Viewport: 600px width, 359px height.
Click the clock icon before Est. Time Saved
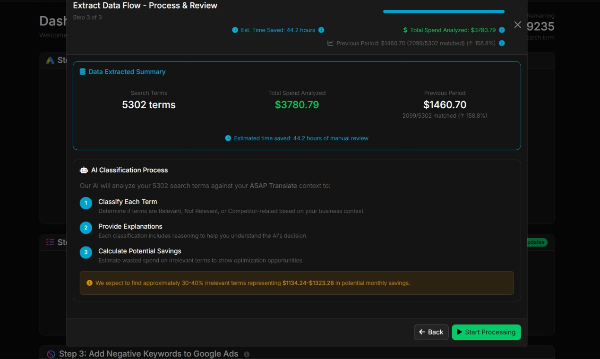(x=235, y=30)
